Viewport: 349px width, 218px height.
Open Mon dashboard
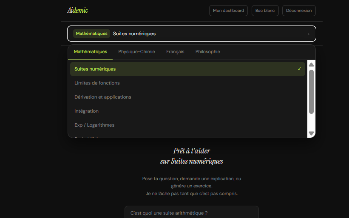click(x=228, y=11)
